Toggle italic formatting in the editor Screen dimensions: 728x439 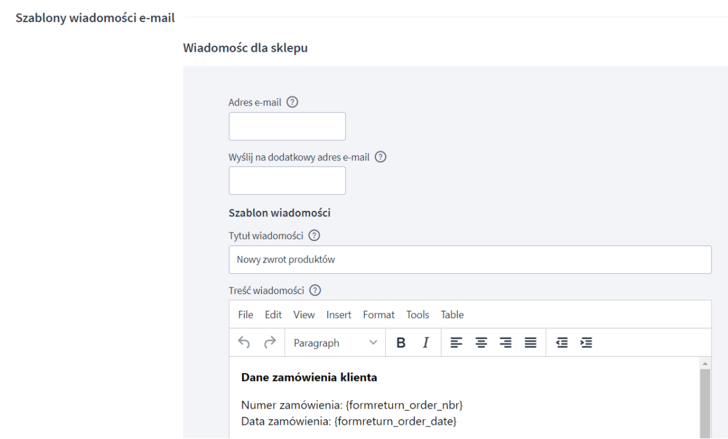point(425,343)
